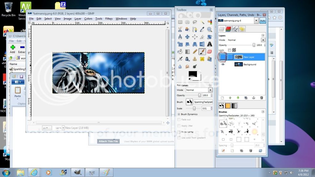This screenshot has width=315, height=177.
Task: Select the Scale tool
Action: tap(180, 44)
